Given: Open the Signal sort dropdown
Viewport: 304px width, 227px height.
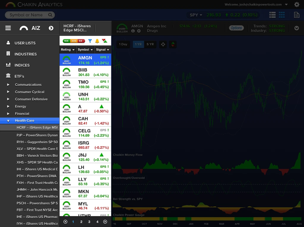Looking at the screenshot, I should 102,50.
